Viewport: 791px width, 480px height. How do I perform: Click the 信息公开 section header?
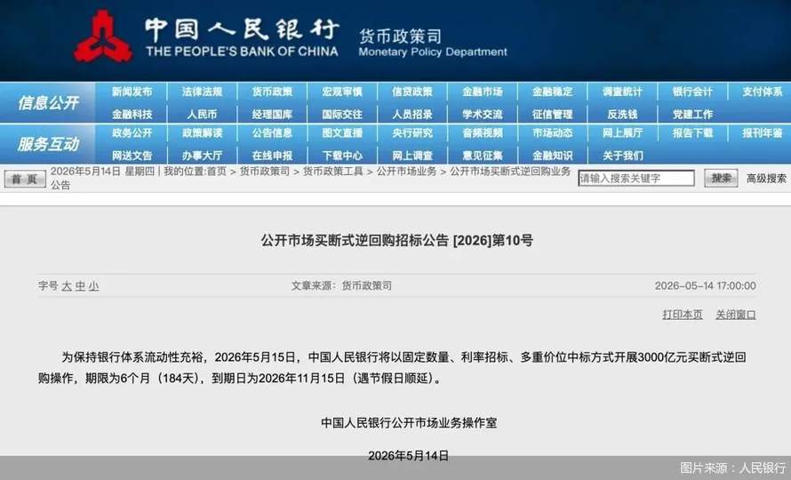tap(48, 103)
